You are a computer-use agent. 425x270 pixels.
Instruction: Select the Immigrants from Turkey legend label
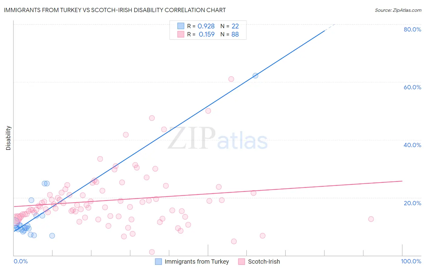click(x=197, y=262)
